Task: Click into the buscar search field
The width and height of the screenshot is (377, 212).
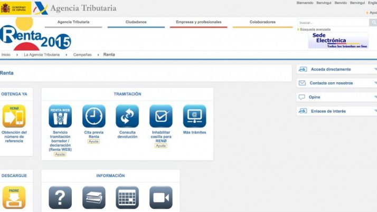Action: click(x=333, y=23)
